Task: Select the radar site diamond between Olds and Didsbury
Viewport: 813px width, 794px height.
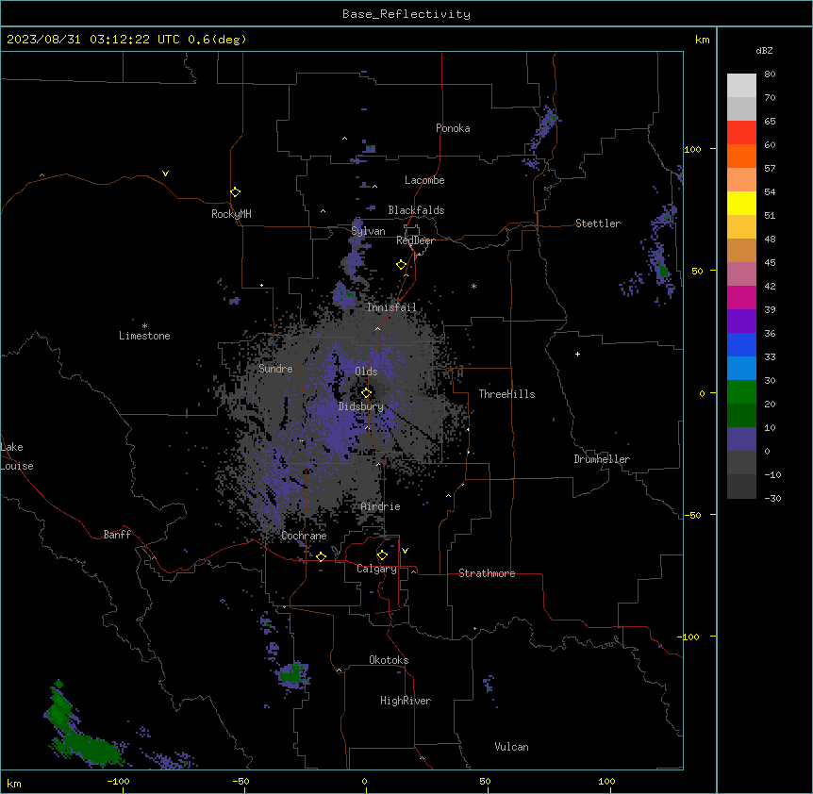Action: [367, 392]
